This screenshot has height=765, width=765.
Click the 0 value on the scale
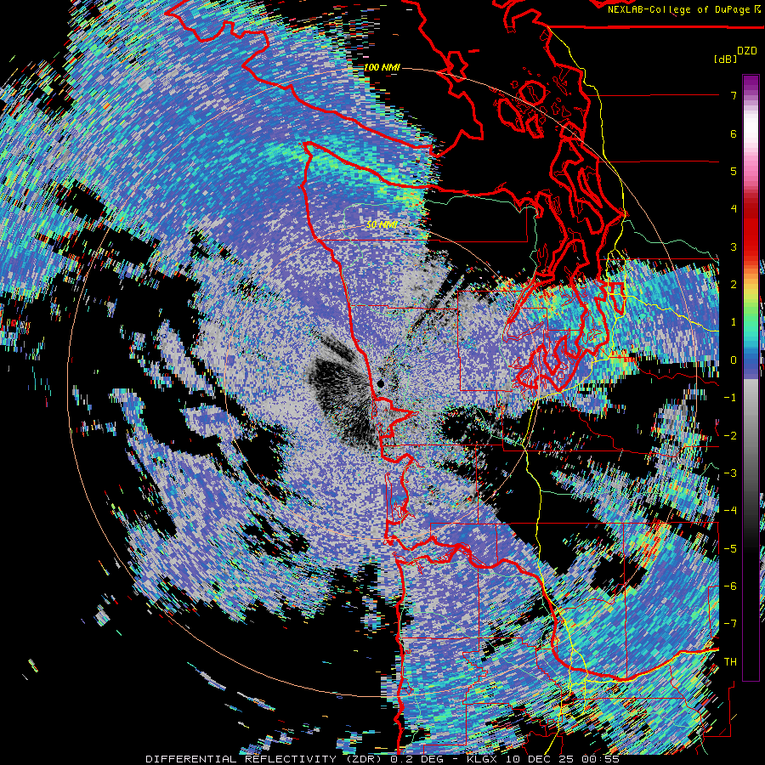point(734,360)
